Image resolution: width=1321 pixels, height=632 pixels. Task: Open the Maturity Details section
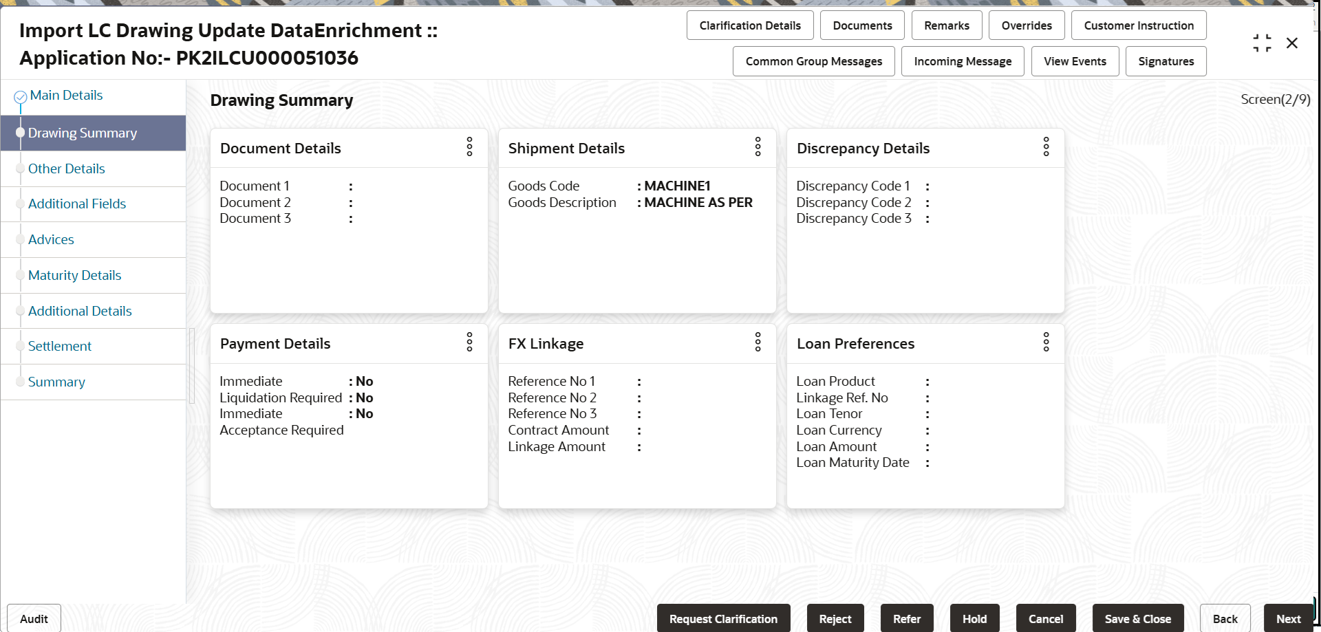pos(74,274)
